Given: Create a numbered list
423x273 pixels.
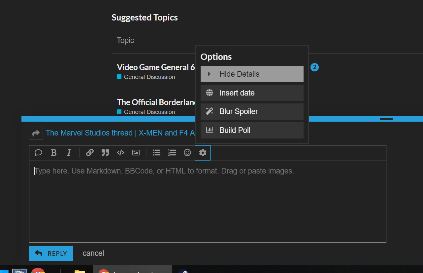Looking at the screenshot, I should [x=172, y=153].
